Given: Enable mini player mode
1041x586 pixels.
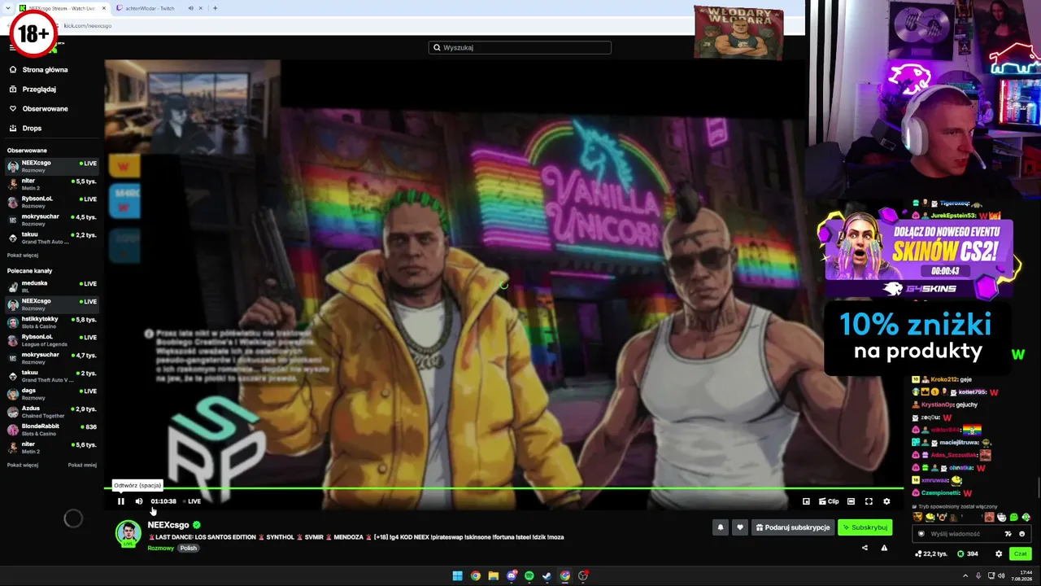Looking at the screenshot, I should (806, 501).
